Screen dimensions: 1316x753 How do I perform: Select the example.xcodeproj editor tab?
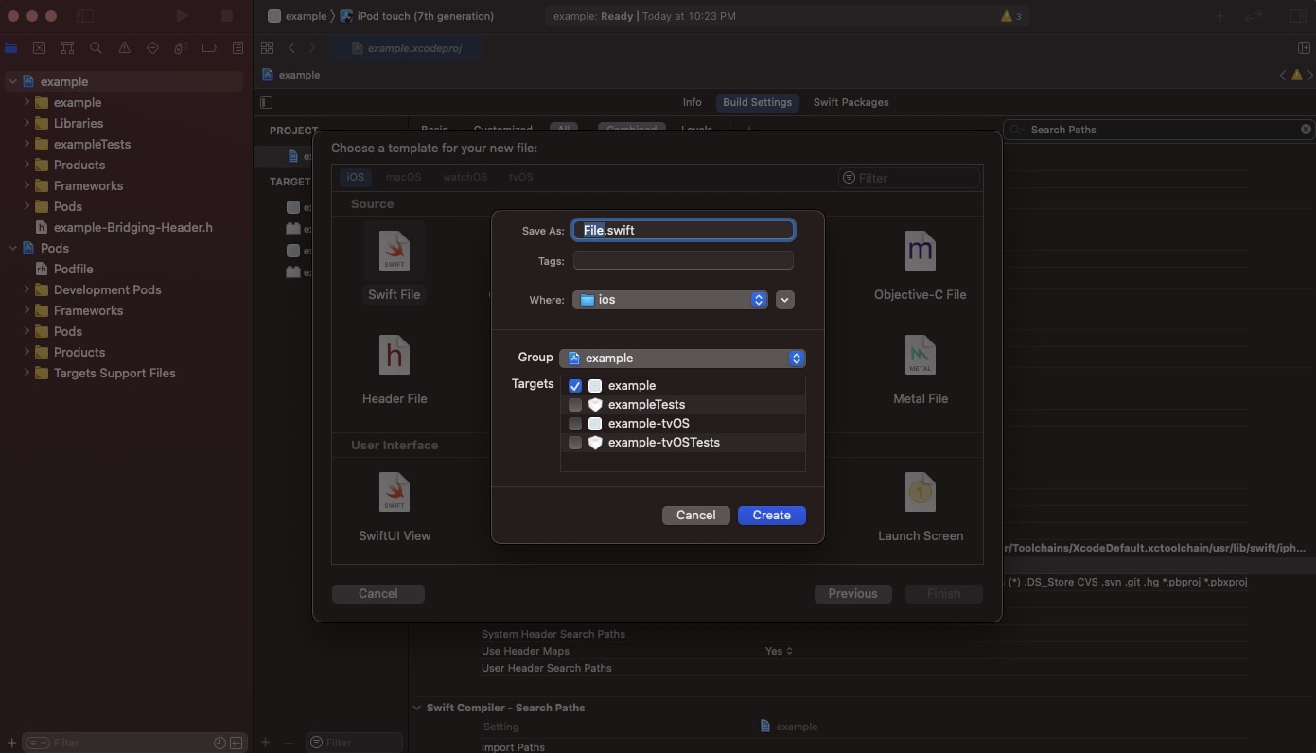pyautogui.click(x=407, y=48)
